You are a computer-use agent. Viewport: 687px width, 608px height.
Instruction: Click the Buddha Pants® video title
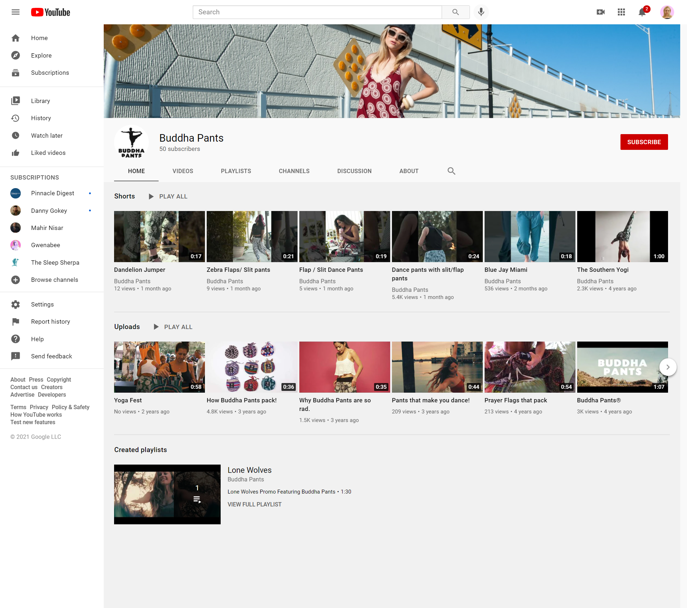click(599, 400)
